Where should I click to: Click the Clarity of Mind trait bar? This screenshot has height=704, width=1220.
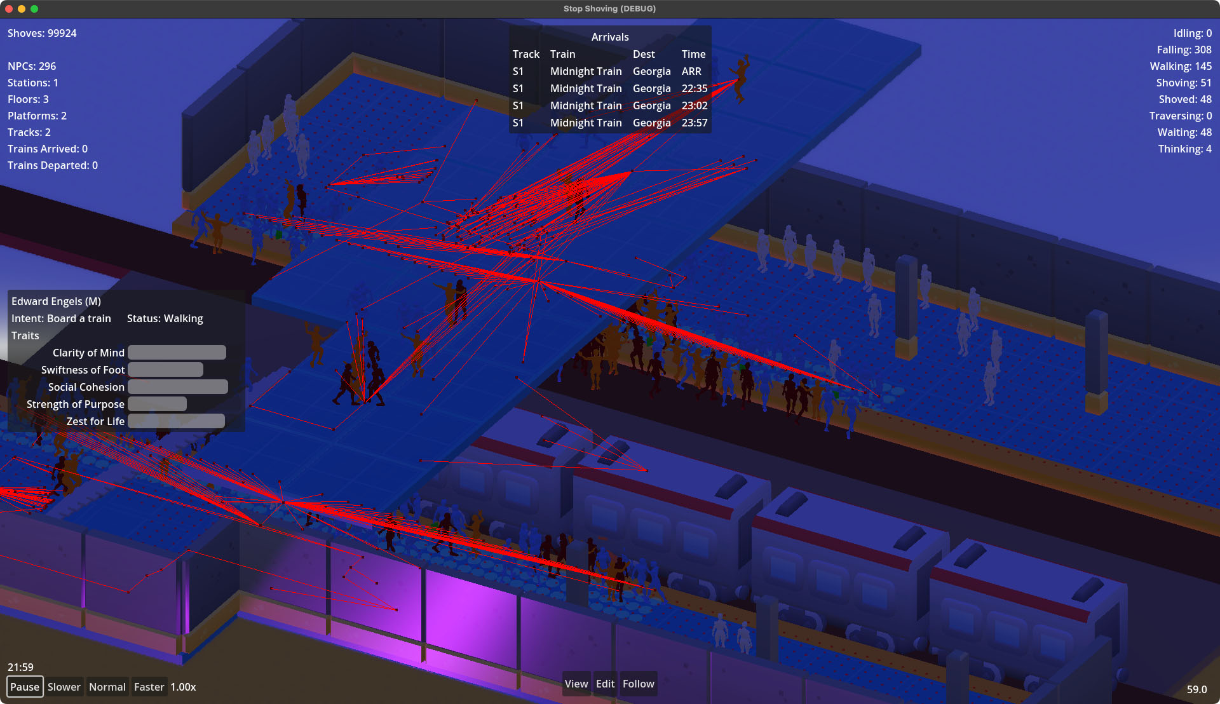pos(177,353)
